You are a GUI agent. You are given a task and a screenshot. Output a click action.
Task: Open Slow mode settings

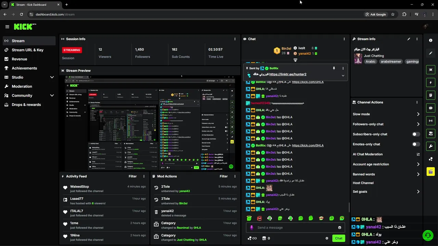click(386, 114)
